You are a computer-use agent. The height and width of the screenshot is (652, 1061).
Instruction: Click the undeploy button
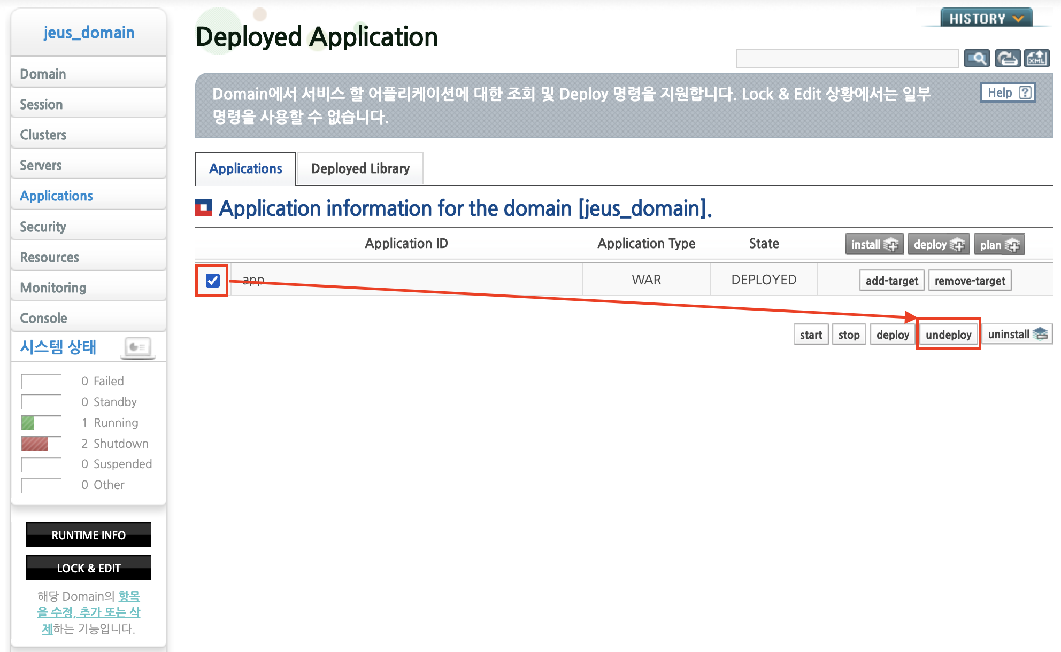pyautogui.click(x=948, y=335)
